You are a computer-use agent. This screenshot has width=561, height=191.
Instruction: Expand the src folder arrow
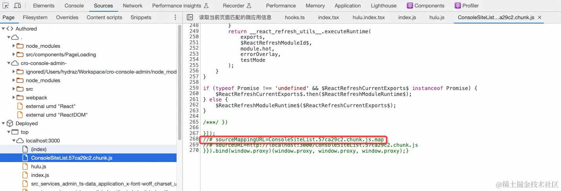[14, 89]
